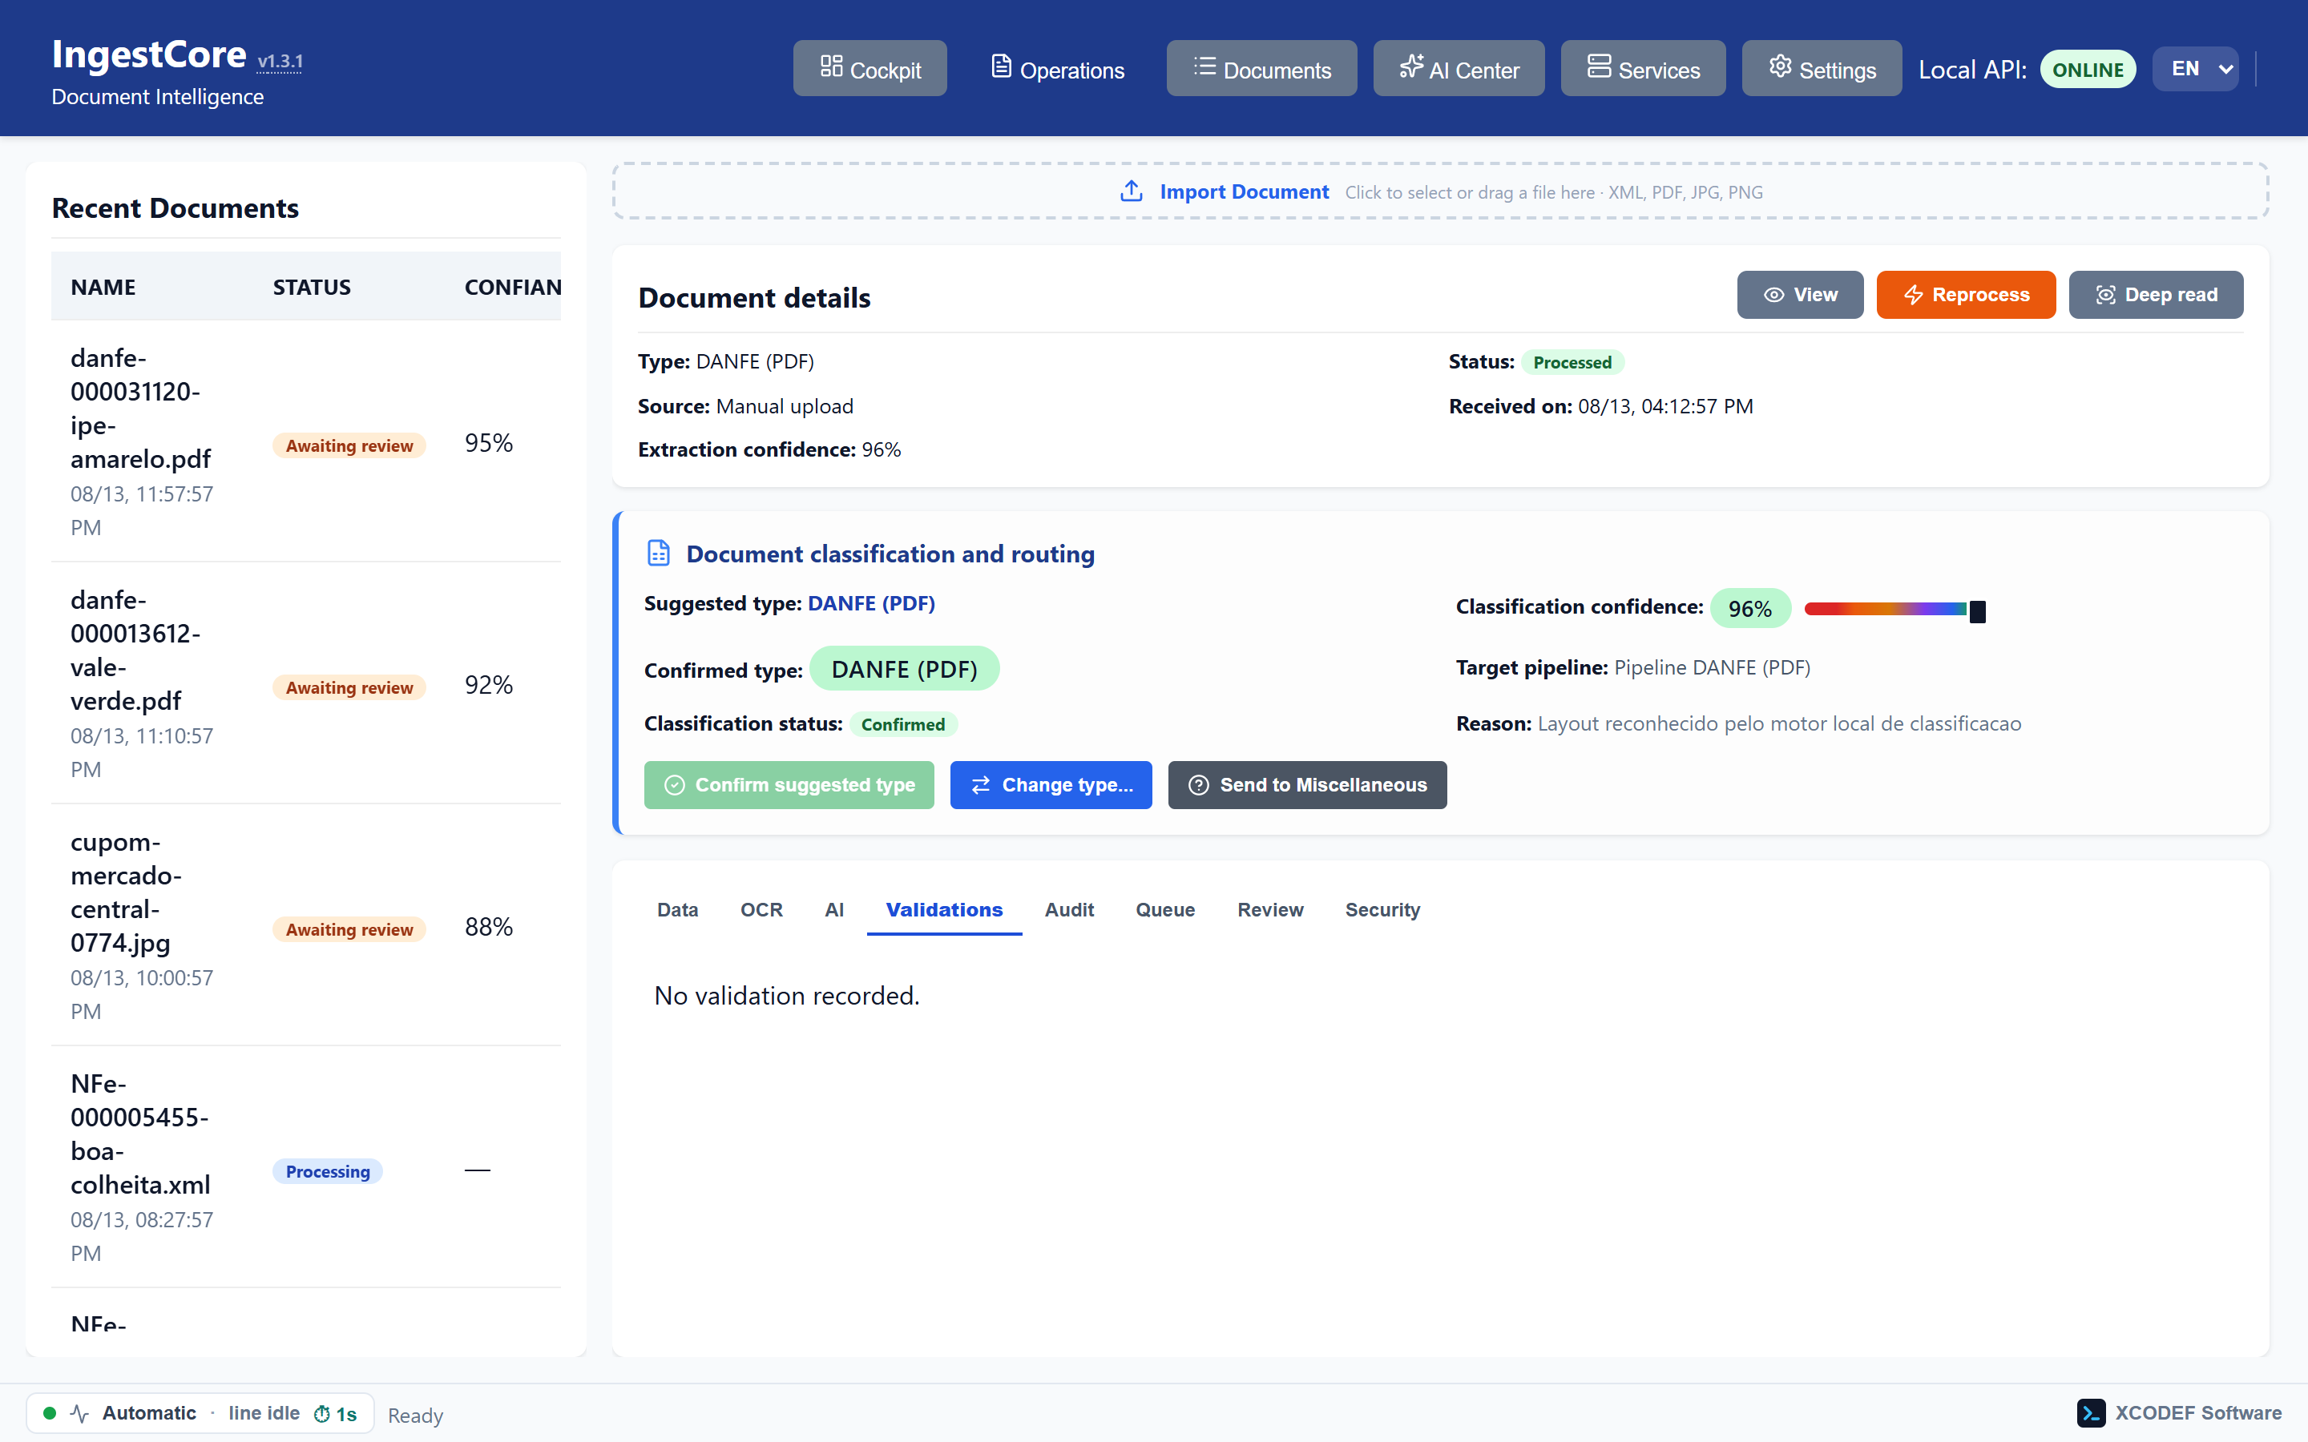The height and width of the screenshot is (1442, 2308).
Task: Click Send to Miscellaneous button
Action: click(1306, 785)
